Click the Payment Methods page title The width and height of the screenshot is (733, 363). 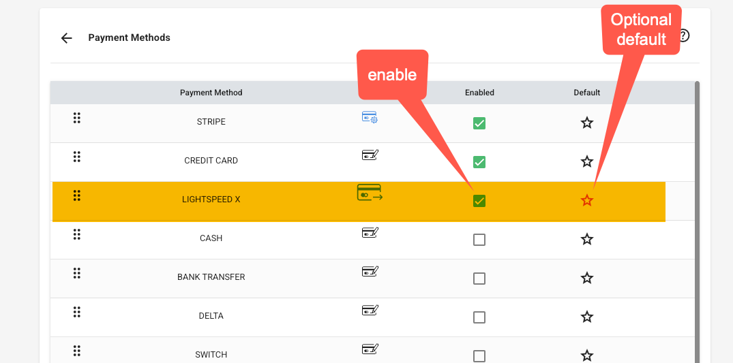coord(129,37)
